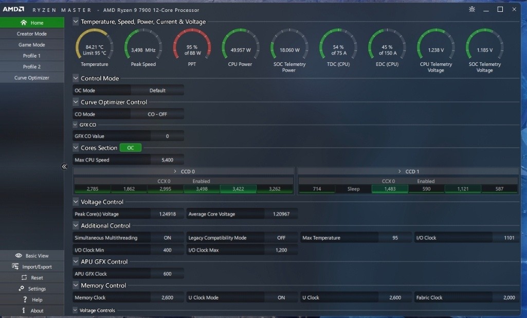The width and height of the screenshot is (527, 318).
Task: Toggle Simultaneous Multithreading ON value
Action: [x=167, y=238]
